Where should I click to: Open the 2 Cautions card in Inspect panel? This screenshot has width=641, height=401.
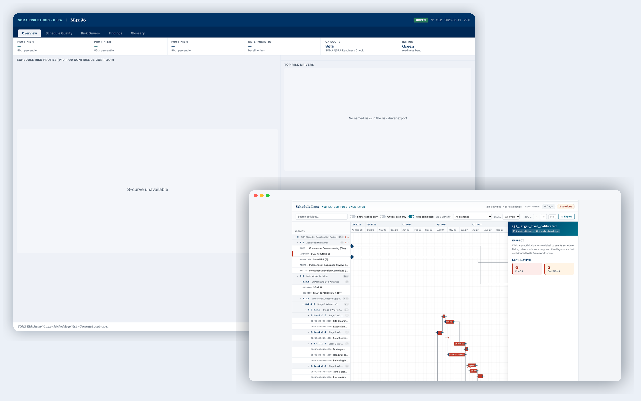click(x=559, y=269)
